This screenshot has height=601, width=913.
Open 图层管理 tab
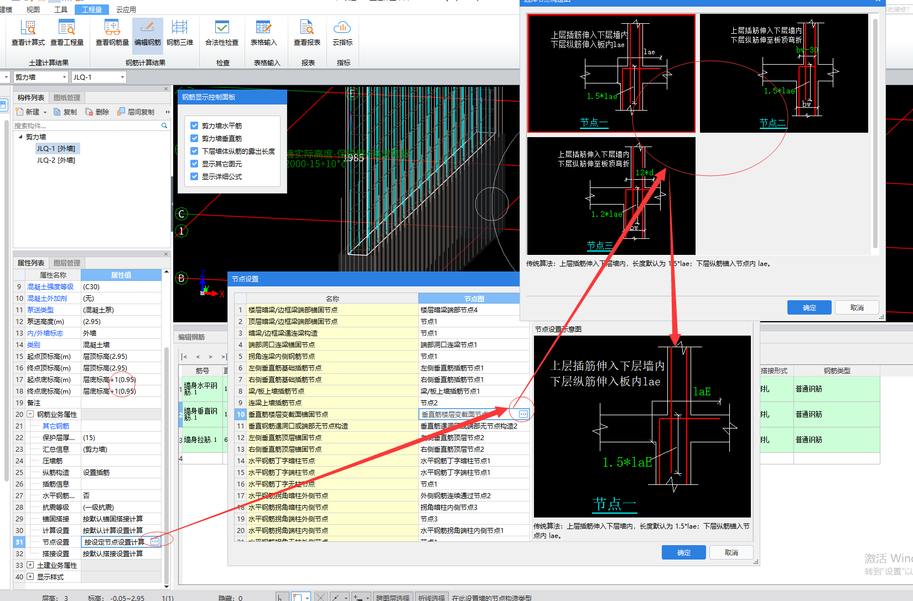67,263
